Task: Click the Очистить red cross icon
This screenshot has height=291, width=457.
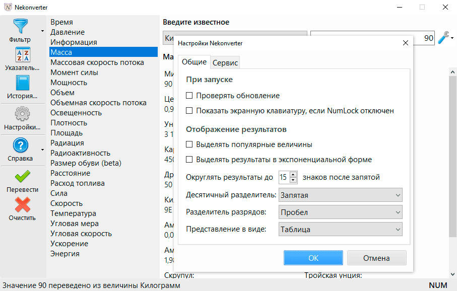Action: click(x=23, y=204)
